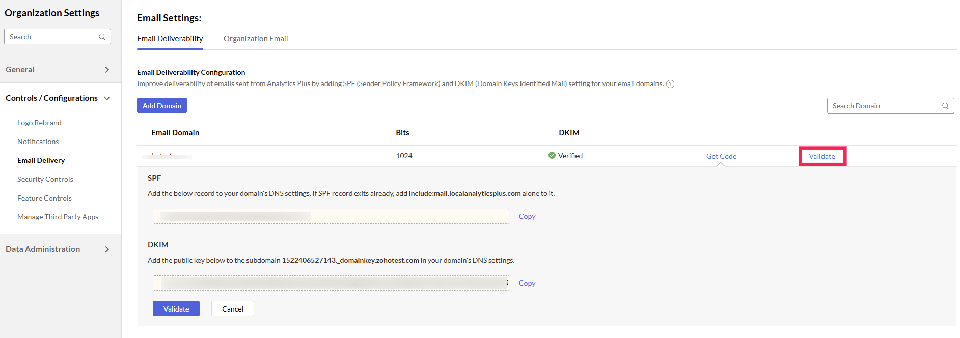This screenshot has height=338, width=960.
Task: Open Logo Rebrand settings
Action: pos(39,123)
